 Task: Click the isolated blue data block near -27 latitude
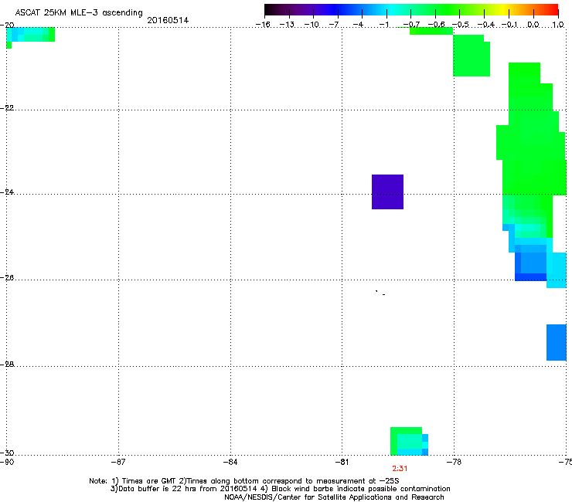point(557,342)
